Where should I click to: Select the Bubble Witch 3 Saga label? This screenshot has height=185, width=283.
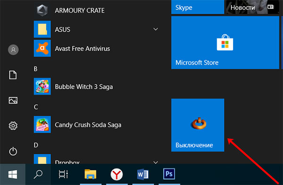[x=84, y=87]
